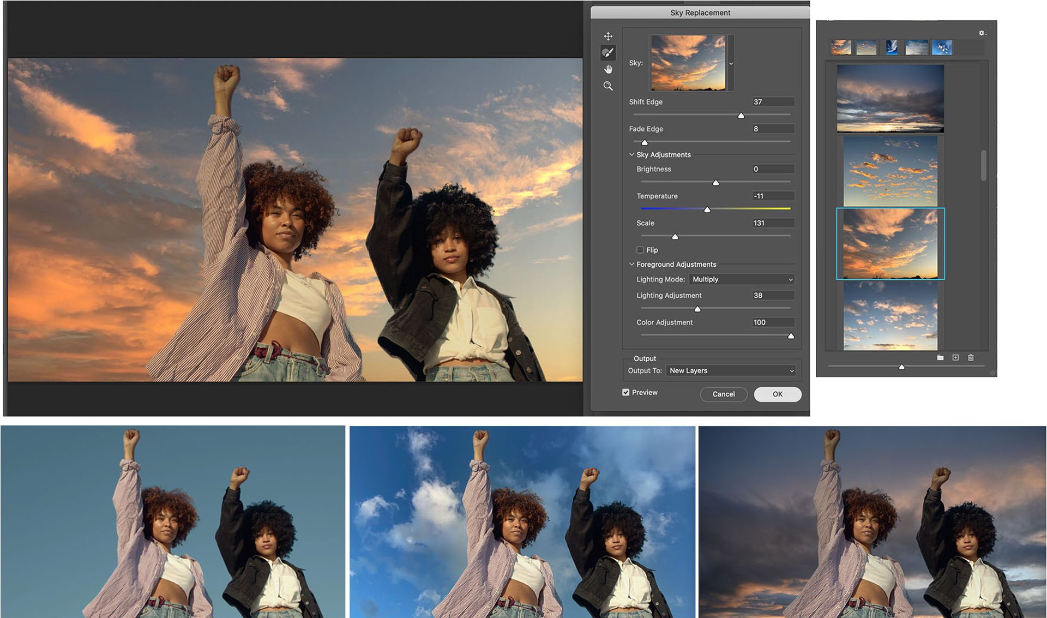
Task: Select the Zoom tool
Action: pyautogui.click(x=608, y=86)
